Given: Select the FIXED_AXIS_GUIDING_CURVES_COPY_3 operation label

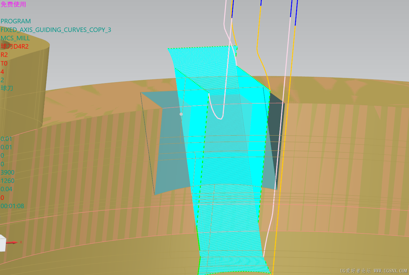Looking at the screenshot, I should point(56,30).
